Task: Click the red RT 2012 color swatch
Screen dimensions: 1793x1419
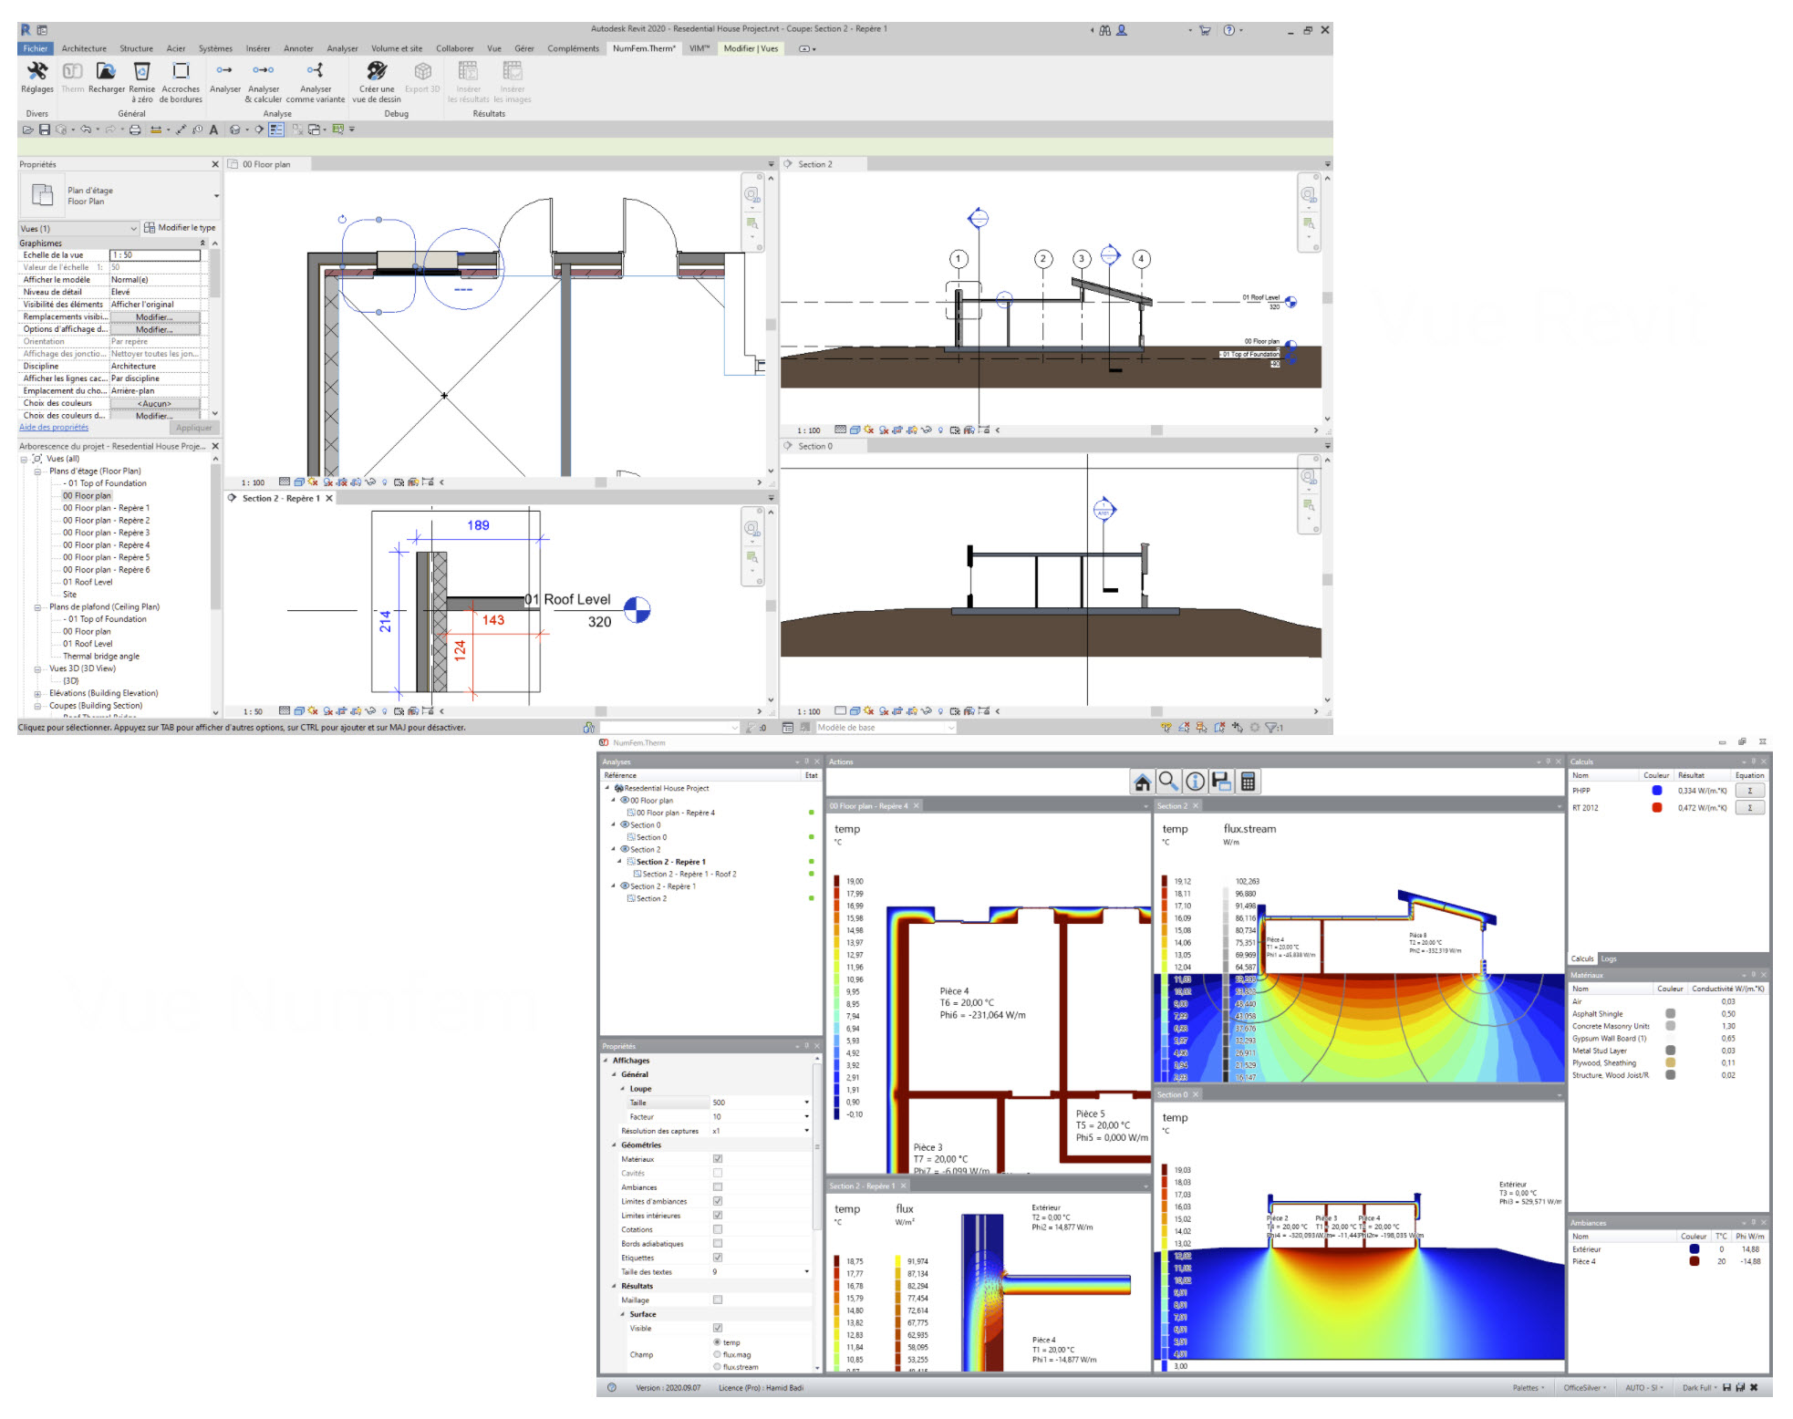Action: pyautogui.click(x=1657, y=808)
